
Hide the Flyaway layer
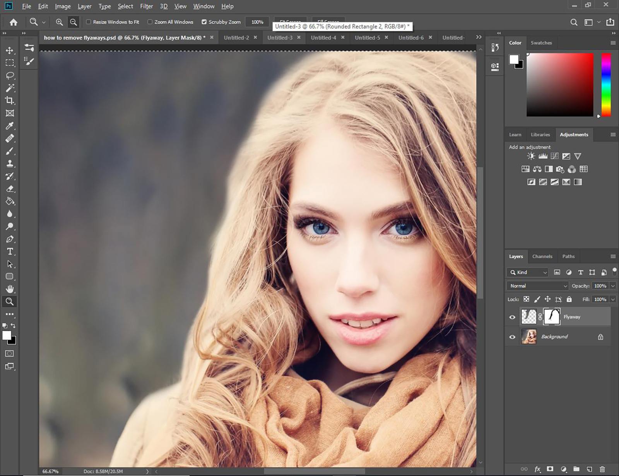click(x=512, y=317)
